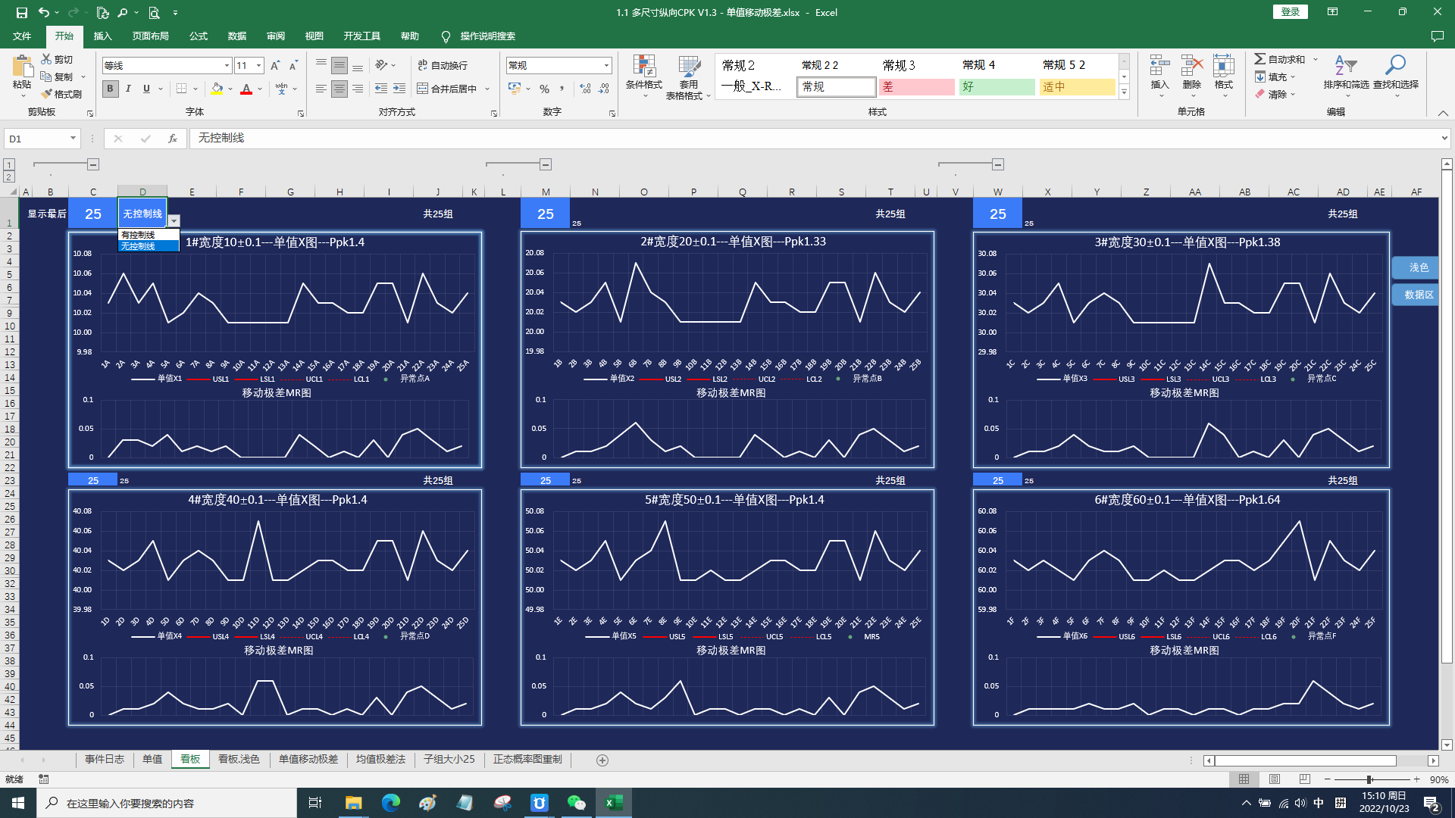Click the Save icon in quick access toolbar

click(x=21, y=12)
